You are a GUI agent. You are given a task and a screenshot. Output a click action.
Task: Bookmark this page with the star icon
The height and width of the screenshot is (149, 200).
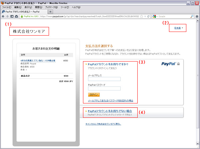[142, 16]
